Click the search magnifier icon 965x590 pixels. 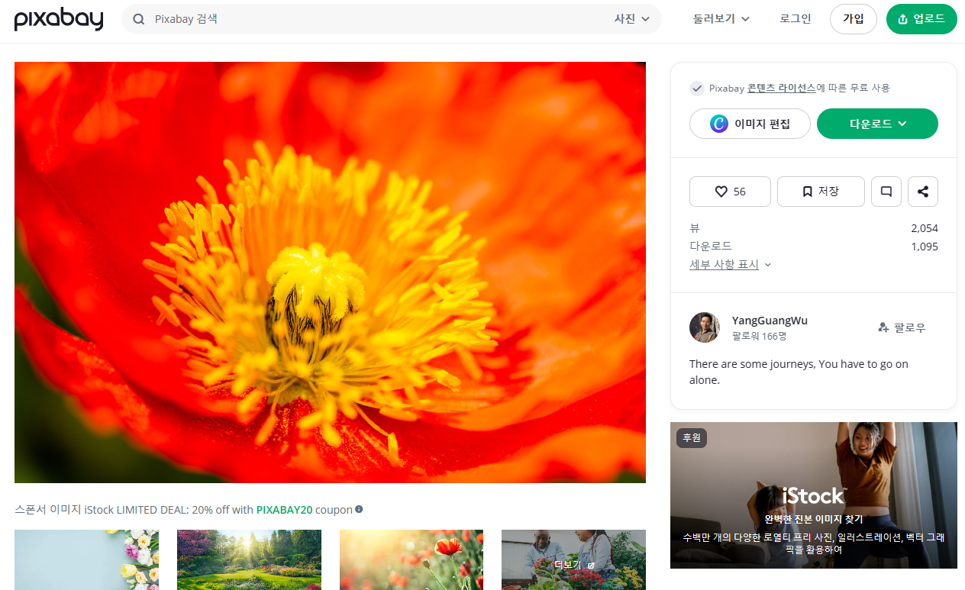coord(139,19)
